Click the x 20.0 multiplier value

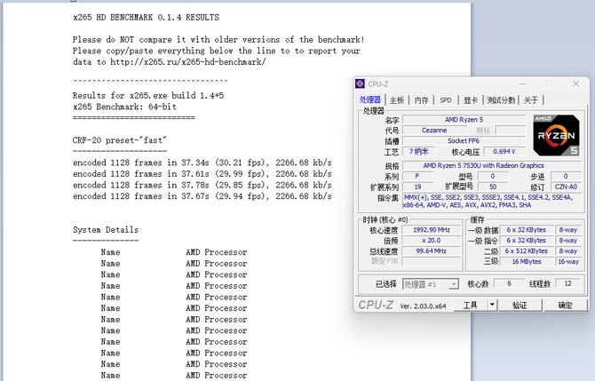click(x=432, y=241)
